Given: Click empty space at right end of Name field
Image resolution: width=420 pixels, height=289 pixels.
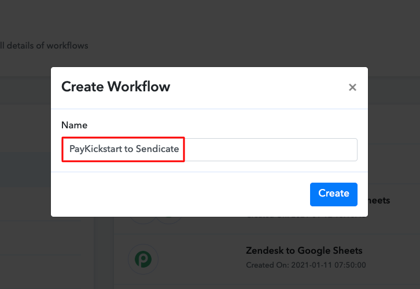Looking at the screenshot, I should point(324,149).
